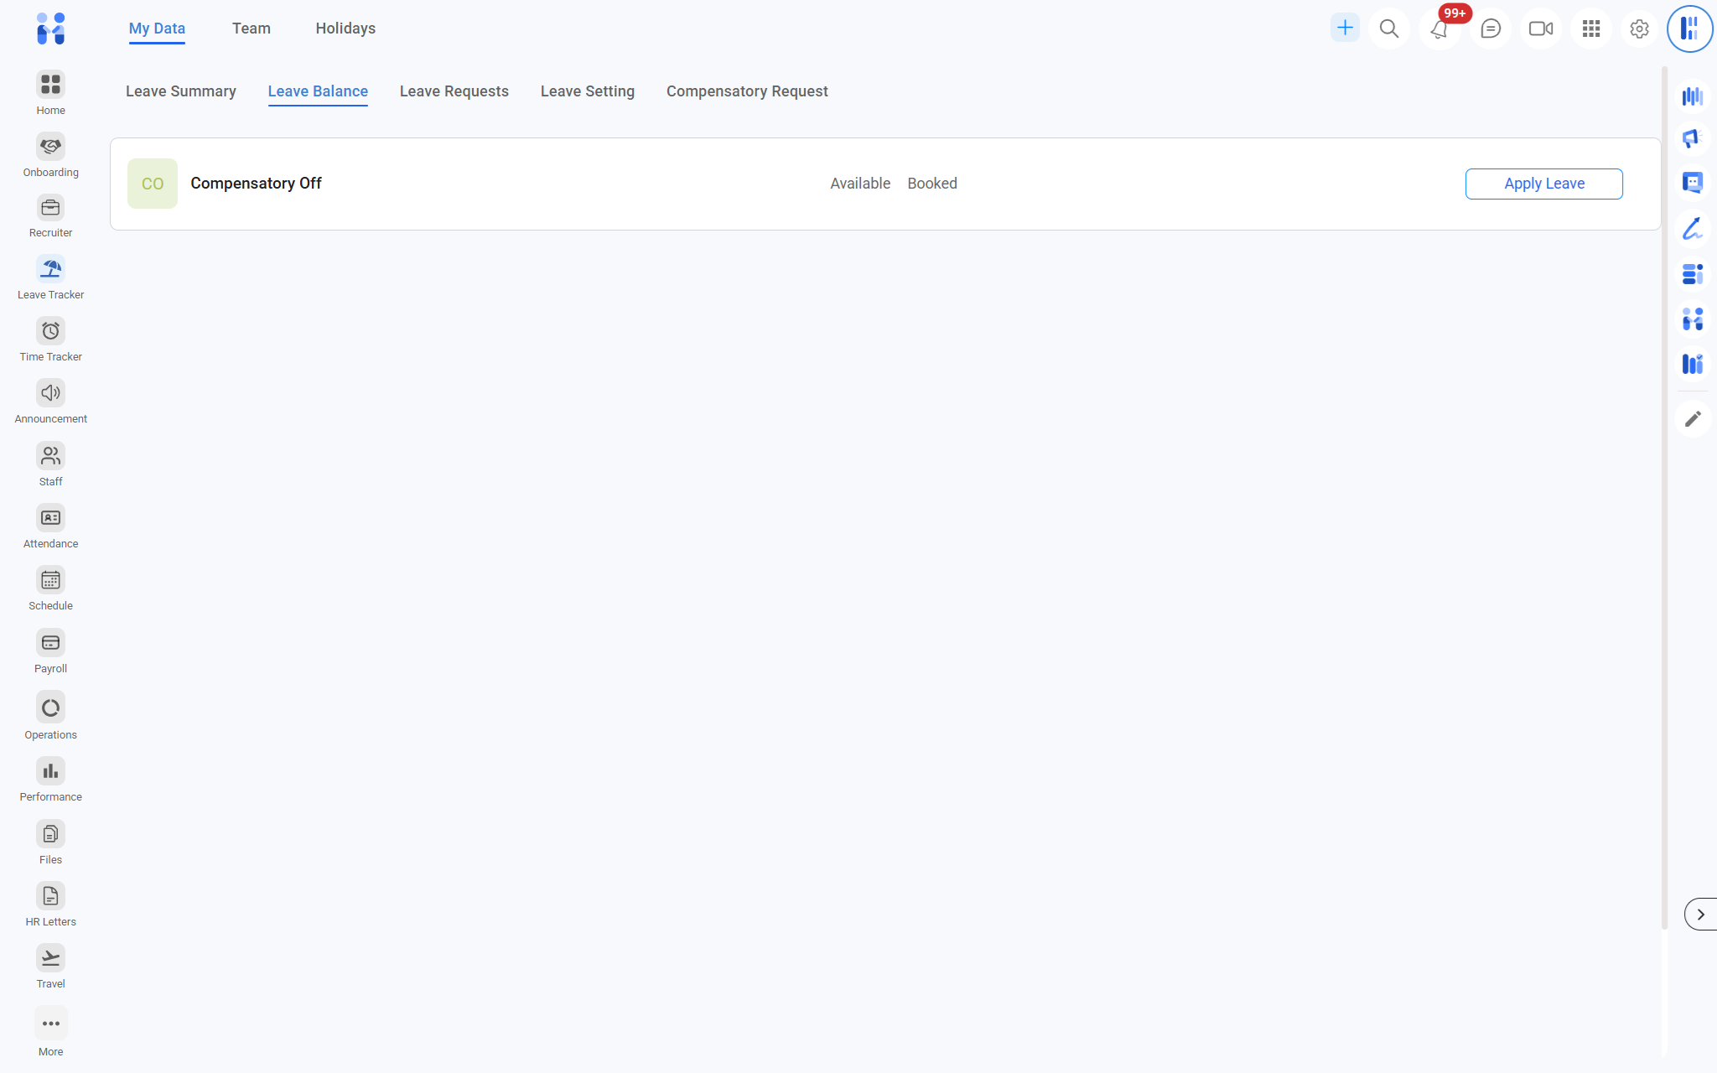Click the pencil edit icon in right panel

(1693, 418)
